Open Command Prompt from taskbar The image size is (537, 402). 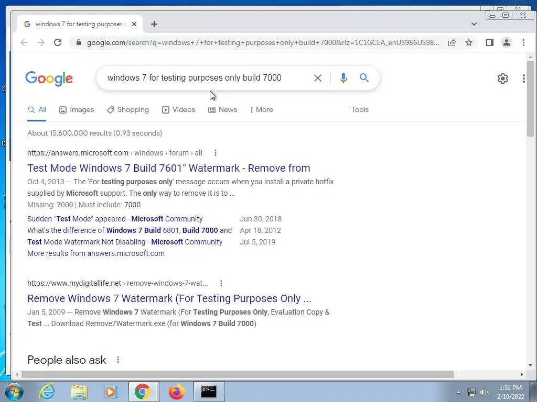point(209,392)
